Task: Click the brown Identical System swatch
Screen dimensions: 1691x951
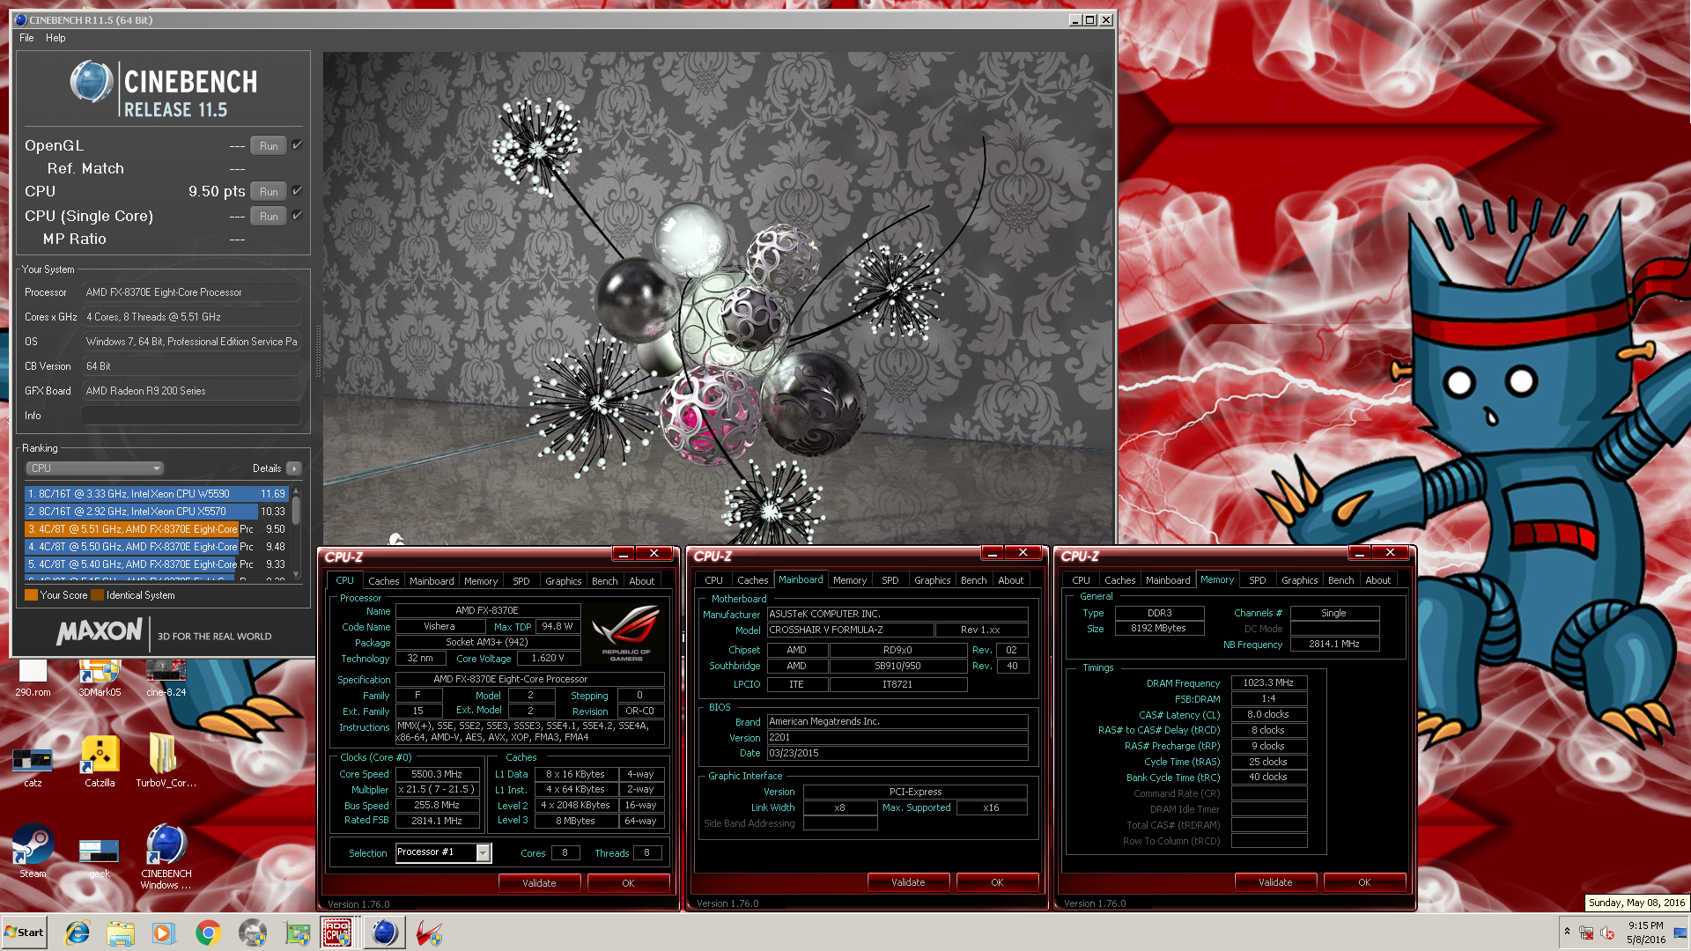Action: pos(98,595)
